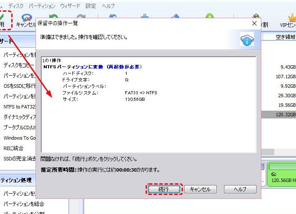Viewport: 296px width, 214px height.
Task: Click the ヘルプ button in the dialog
Action: click(x=240, y=189)
